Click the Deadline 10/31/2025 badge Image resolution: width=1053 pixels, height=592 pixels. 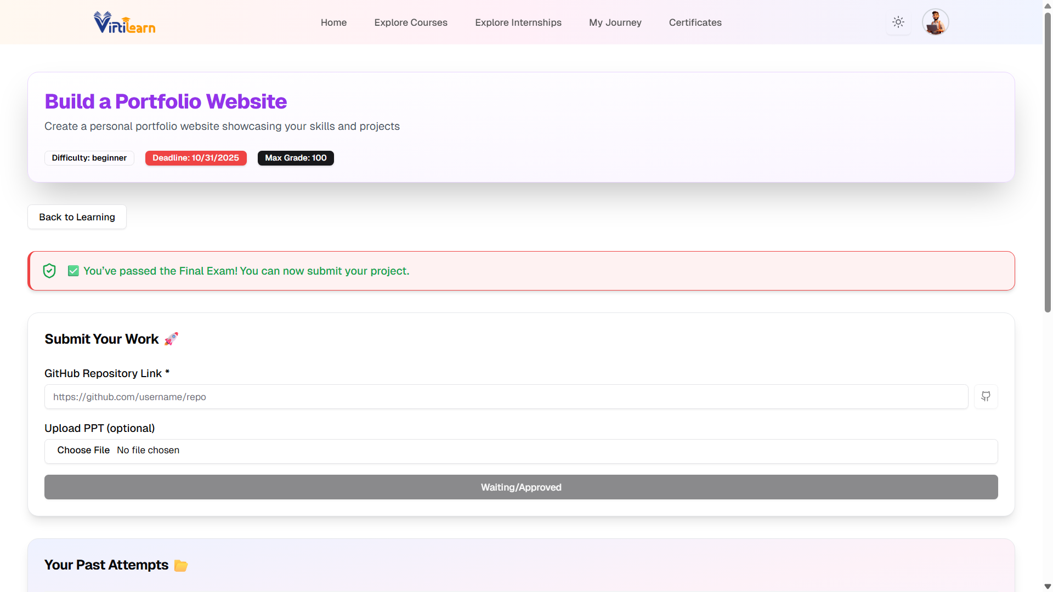click(196, 158)
